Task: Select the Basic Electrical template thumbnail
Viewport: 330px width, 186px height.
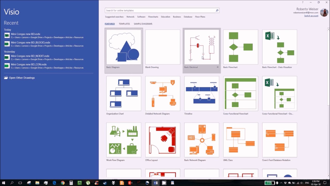Action: click(202, 47)
